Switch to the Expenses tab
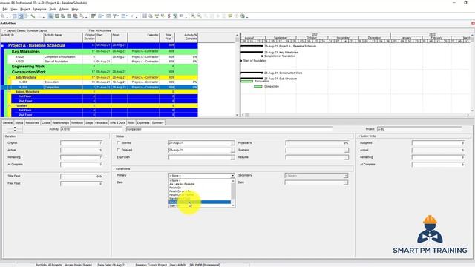Image resolution: width=475 pixels, height=267 pixels. [143, 122]
